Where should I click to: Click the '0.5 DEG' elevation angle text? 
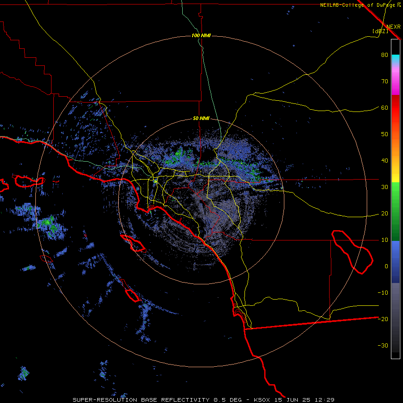(x=228, y=400)
